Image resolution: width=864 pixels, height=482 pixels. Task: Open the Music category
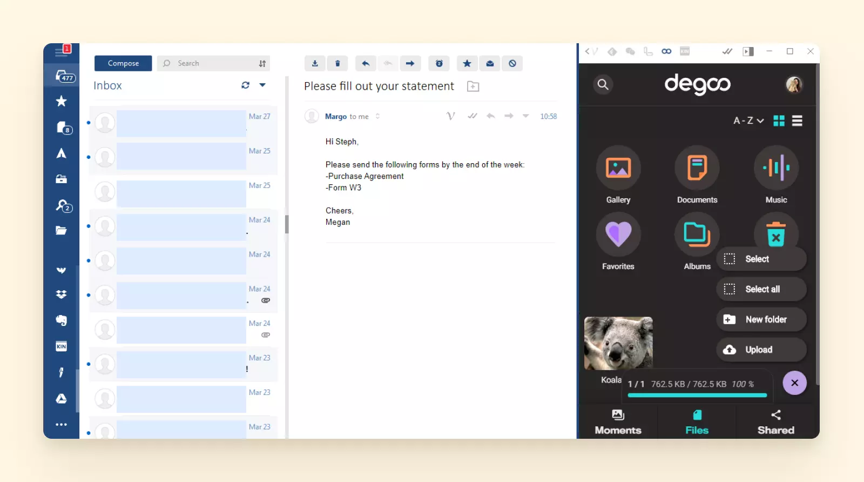[776, 175]
